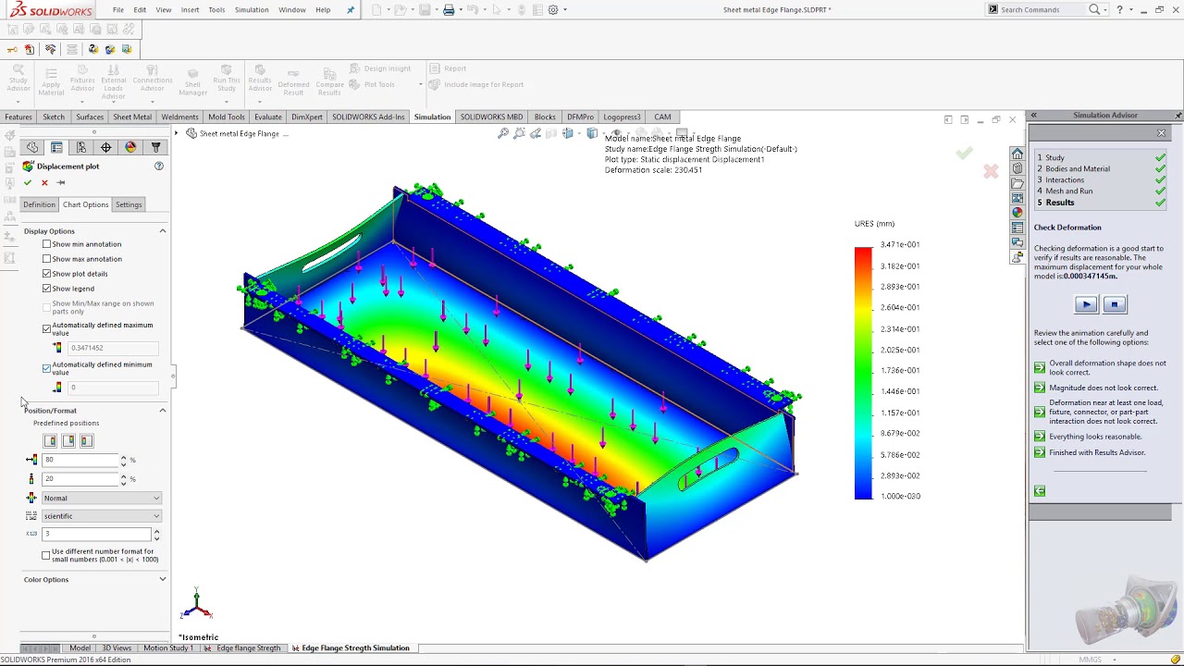
Task: Click the URES color legend bar
Action: (863, 373)
